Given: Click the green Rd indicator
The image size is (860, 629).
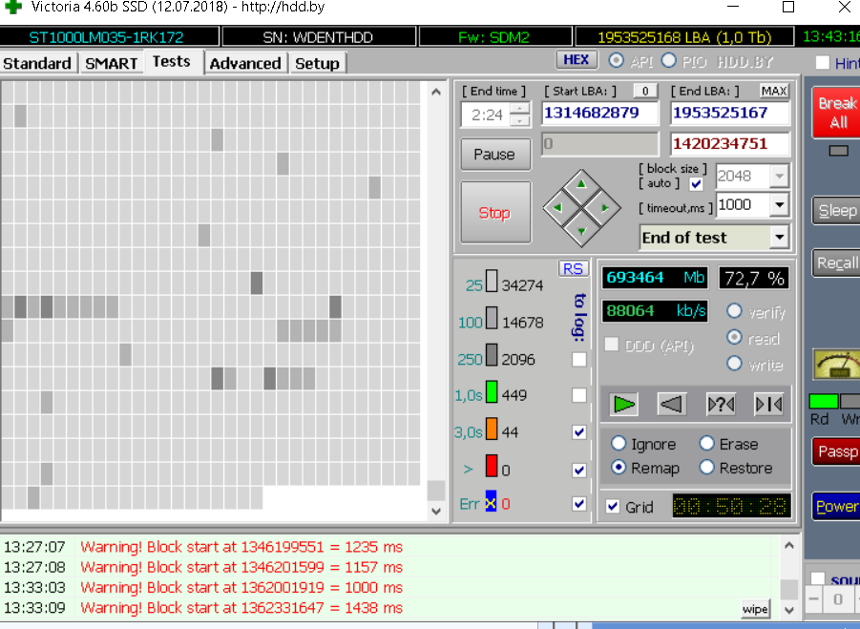Looking at the screenshot, I should (824, 401).
